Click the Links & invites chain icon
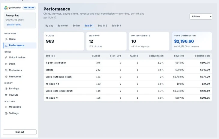Screen dimensions: 219x139 [x=6, y=57]
